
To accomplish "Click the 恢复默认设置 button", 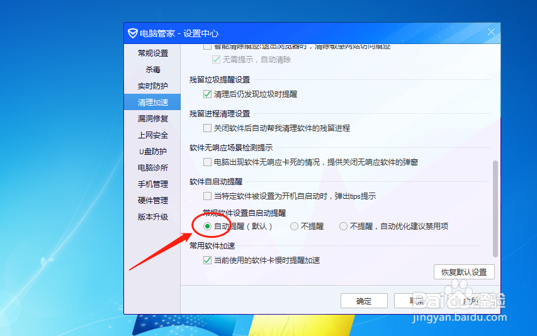I will pos(464,272).
